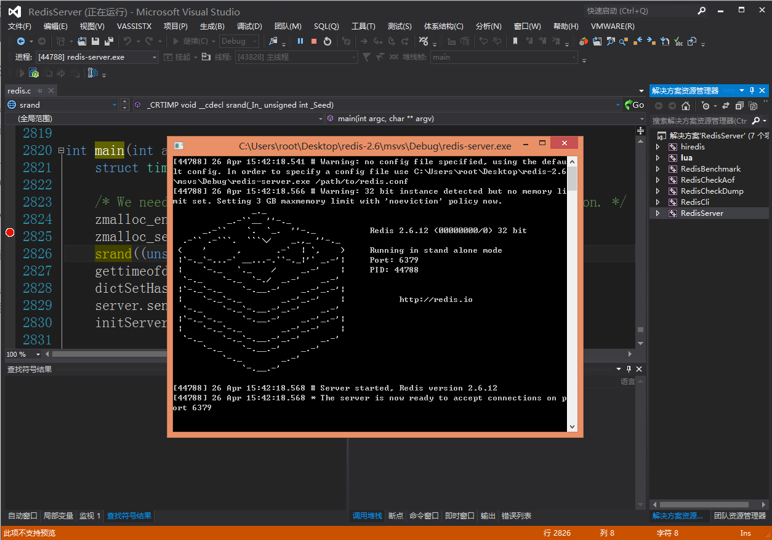The image size is (772, 540).
Task: Click the Find in Files icon
Action: (273, 41)
